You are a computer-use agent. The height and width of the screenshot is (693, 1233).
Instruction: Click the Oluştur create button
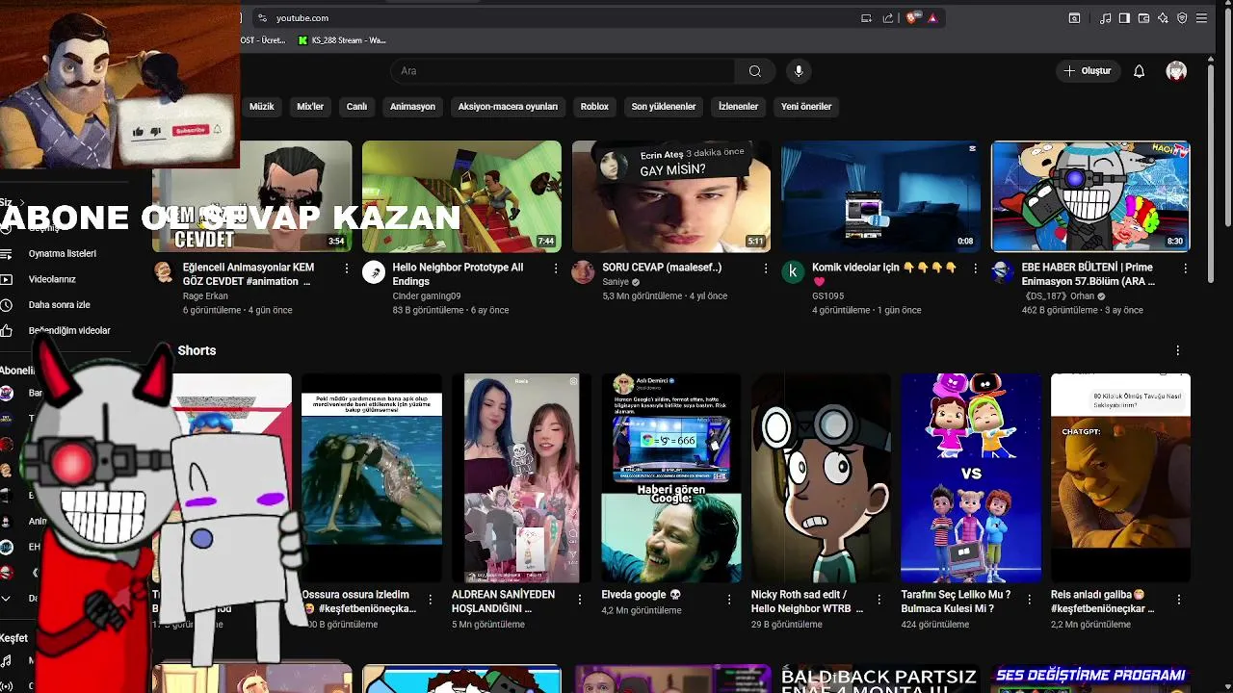point(1087,71)
